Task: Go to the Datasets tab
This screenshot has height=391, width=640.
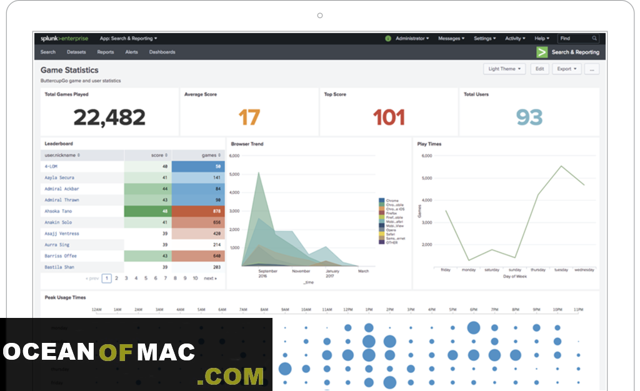Action: tap(76, 52)
